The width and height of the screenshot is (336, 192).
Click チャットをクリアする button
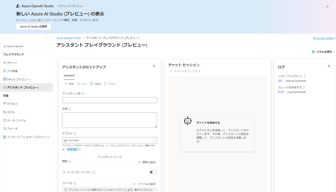[185, 71]
